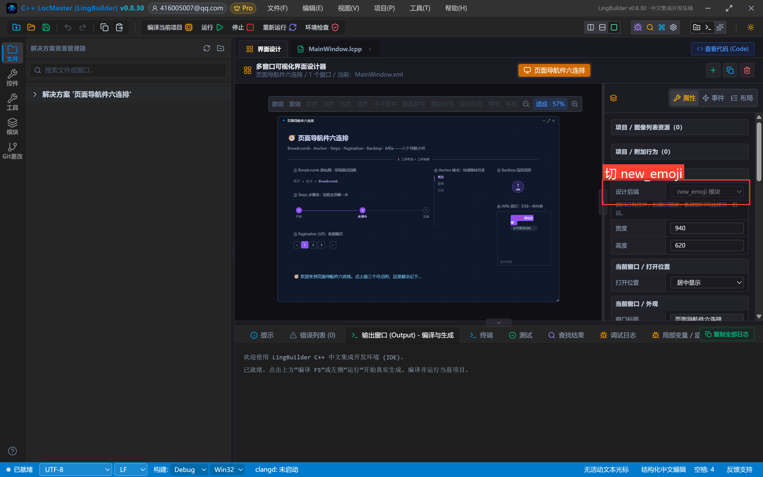Switch to the MainWindow.lcpp tab
Screen dimensions: 763x477
tap(335, 49)
